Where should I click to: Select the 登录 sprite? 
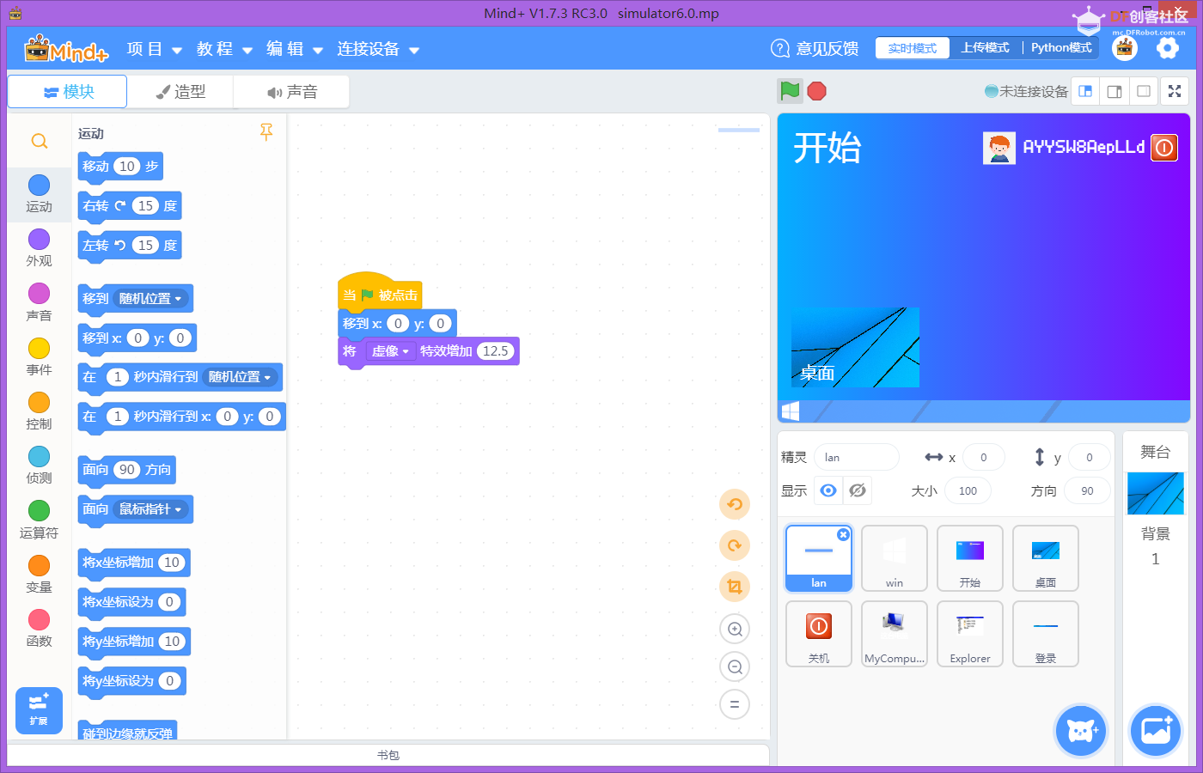1046,634
